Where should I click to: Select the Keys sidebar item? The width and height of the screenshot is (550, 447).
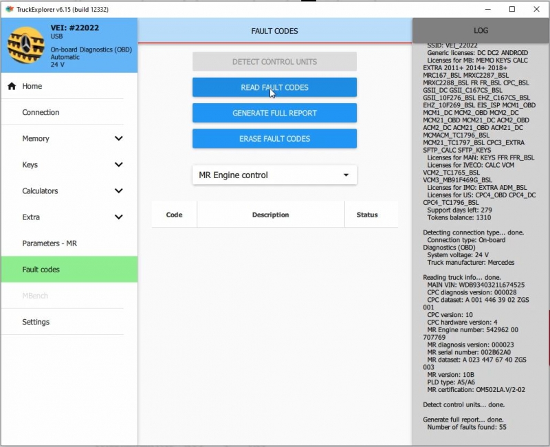pyautogui.click(x=69, y=164)
